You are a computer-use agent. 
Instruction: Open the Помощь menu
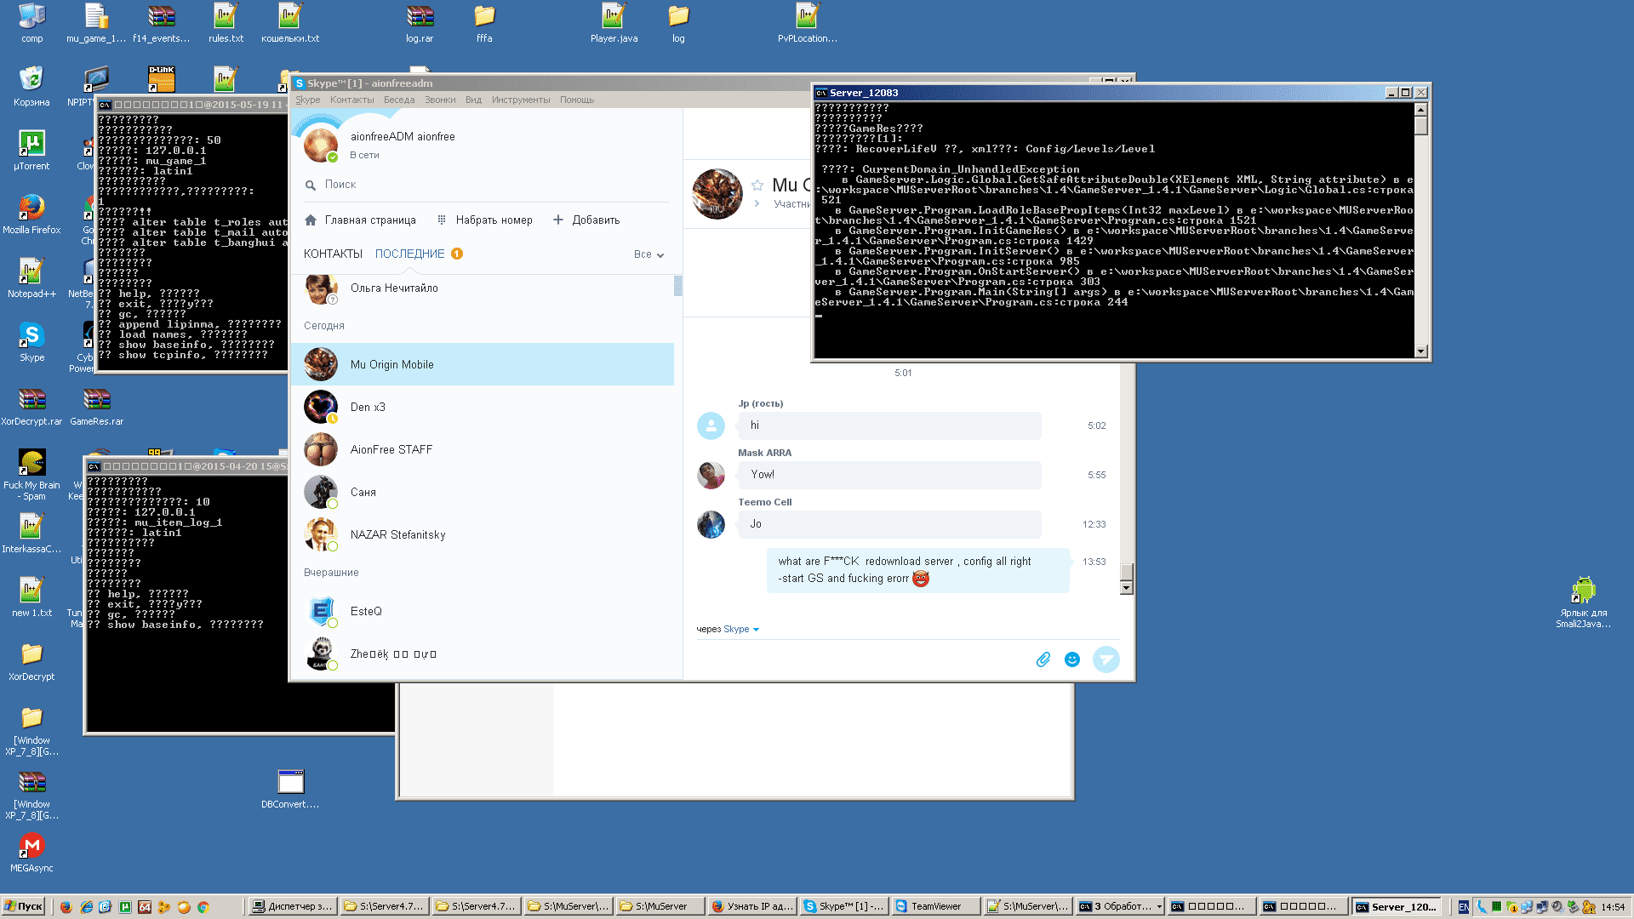[x=577, y=100]
